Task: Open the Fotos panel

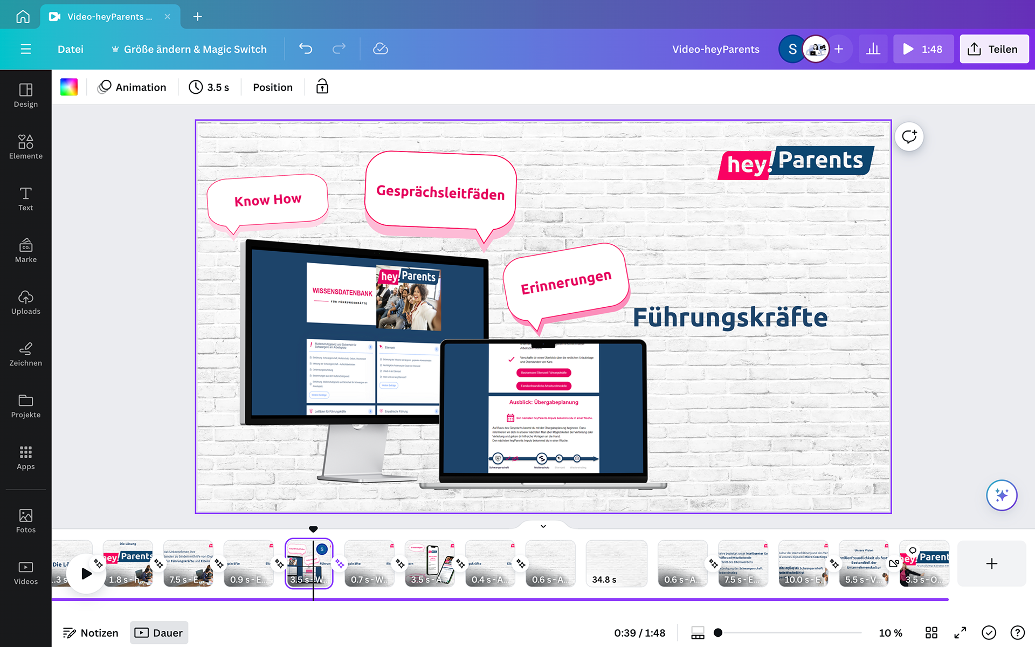Action: tap(26, 521)
